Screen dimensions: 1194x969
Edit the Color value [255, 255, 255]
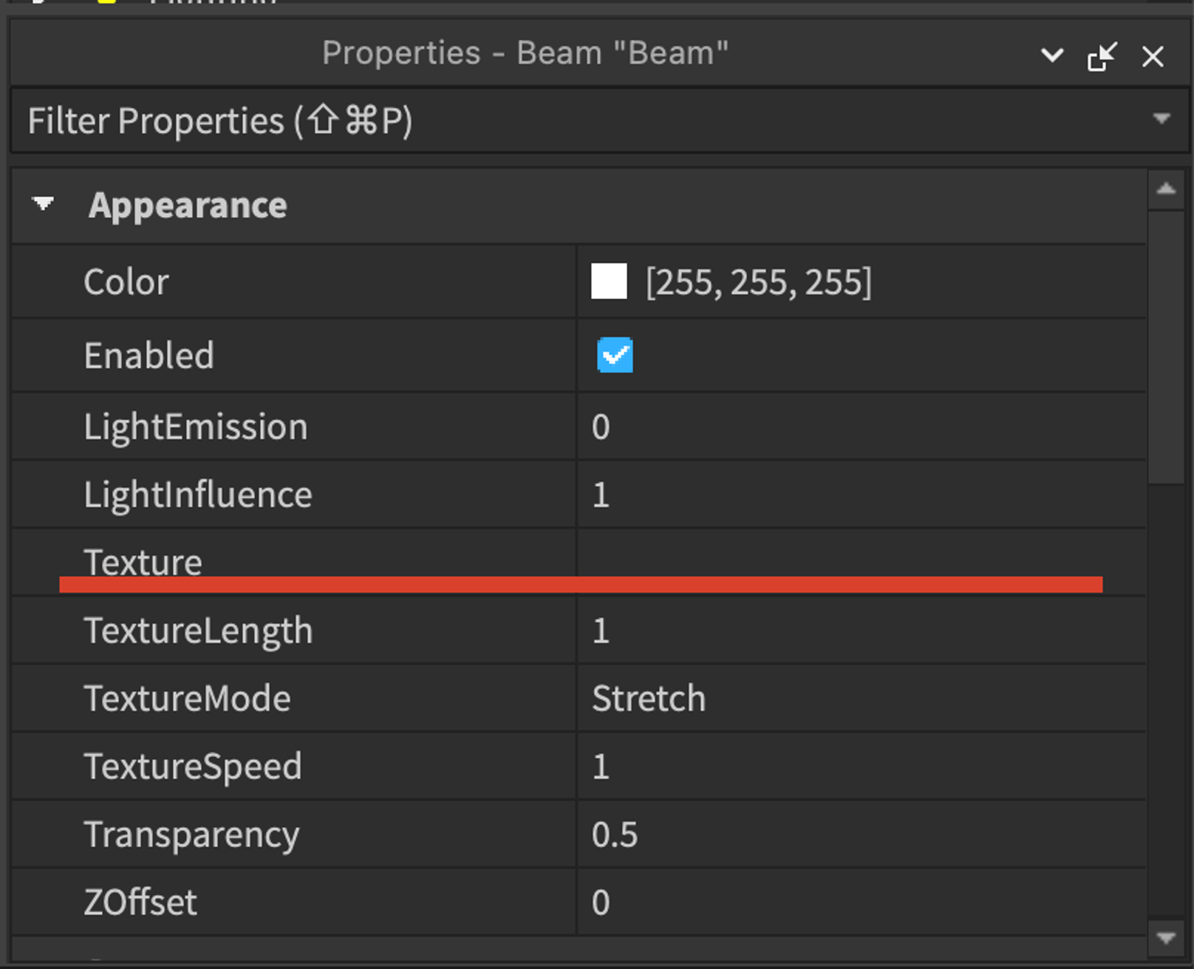pos(758,282)
